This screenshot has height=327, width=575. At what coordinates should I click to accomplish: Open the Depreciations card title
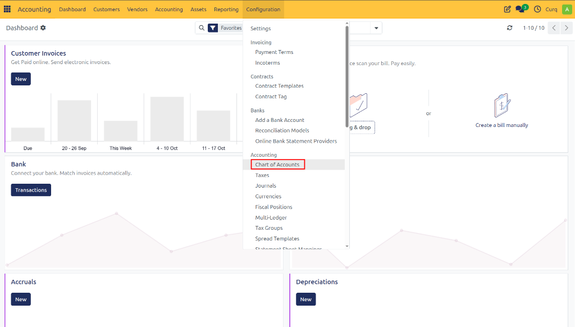(x=317, y=282)
